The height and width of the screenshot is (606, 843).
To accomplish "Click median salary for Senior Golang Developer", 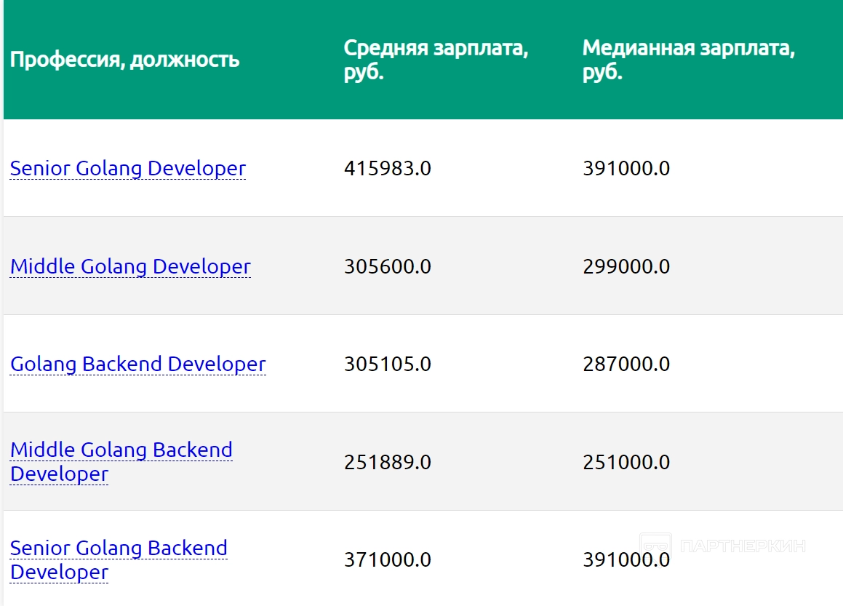I will pos(626,169).
